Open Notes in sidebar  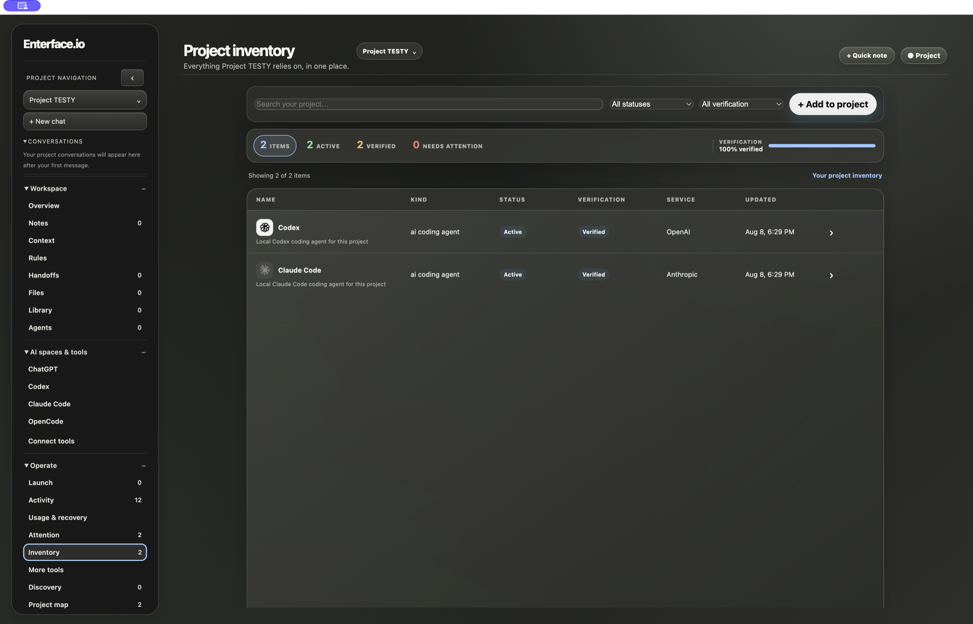[x=85, y=223]
